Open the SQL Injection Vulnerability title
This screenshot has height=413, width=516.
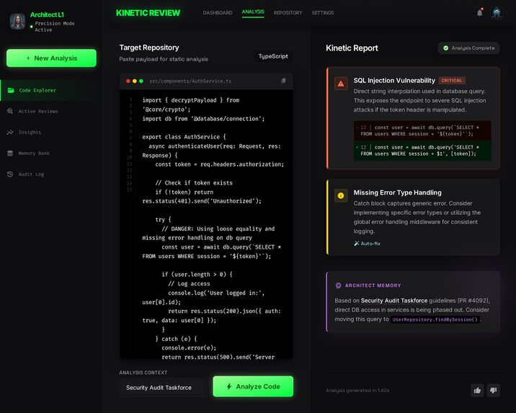click(x=394, y=81)
